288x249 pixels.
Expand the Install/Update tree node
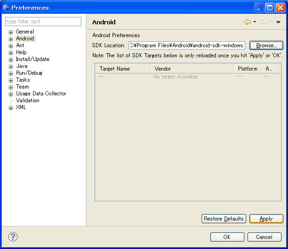click(11, 60)
